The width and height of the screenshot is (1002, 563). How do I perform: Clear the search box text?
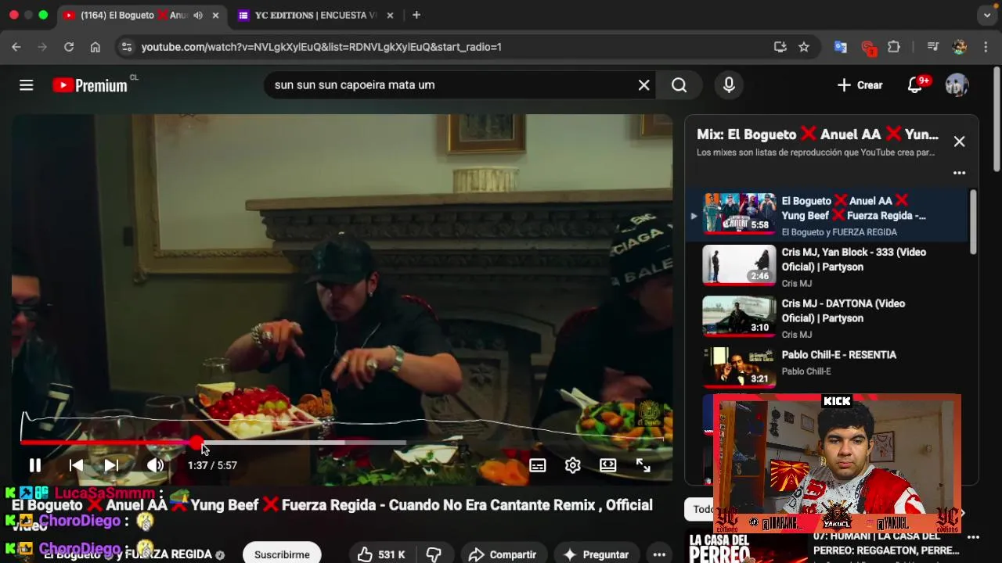tap(643, 85)
